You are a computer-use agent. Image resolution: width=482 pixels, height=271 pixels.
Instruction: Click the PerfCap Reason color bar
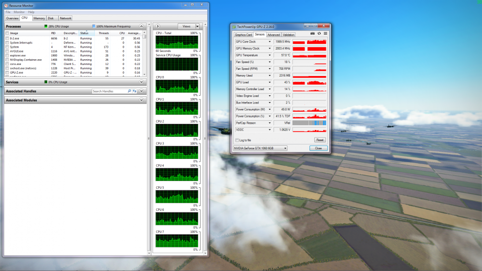pos(309,123)
